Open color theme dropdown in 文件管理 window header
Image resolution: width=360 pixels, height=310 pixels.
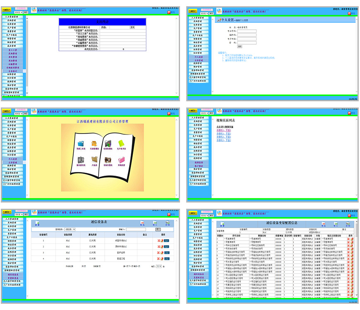[19, 114]
